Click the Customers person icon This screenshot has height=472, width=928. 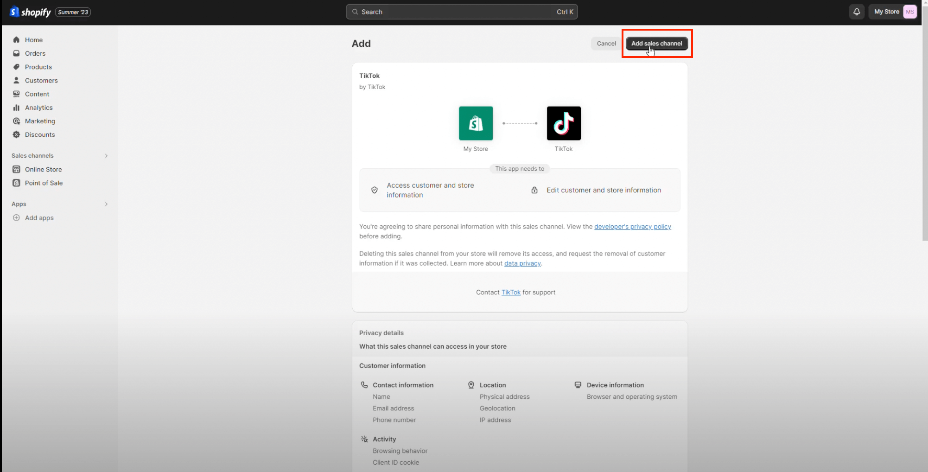point(16,80)
